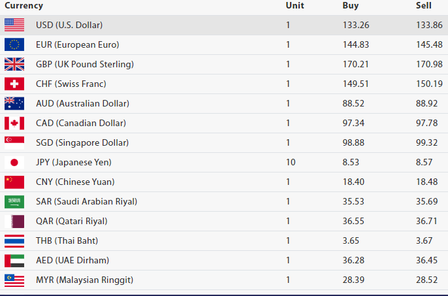Click the EUR buy rate 144.83
The width and height of the screenshot is (448, 296).
[x=356, y=44]
